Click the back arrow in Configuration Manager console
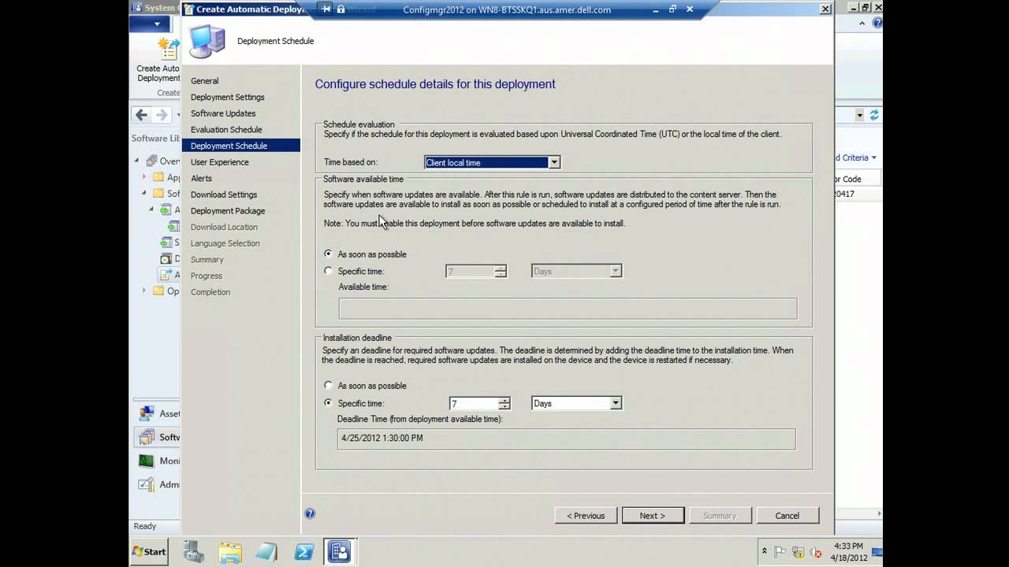Image resolution: width=1009 pixels, height=567 pixels. click(x=141, y=115)
